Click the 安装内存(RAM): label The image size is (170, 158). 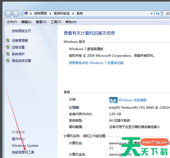tap(81, 114)
